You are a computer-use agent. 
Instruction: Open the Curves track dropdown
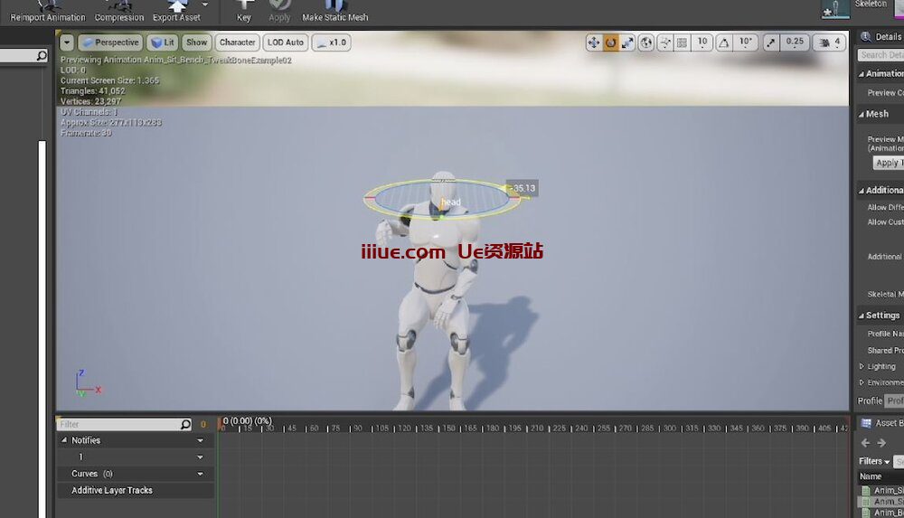(x=200, y=474)
